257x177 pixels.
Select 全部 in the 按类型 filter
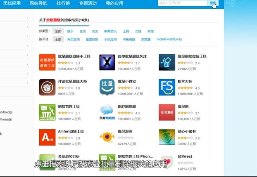tap(58, 31)
